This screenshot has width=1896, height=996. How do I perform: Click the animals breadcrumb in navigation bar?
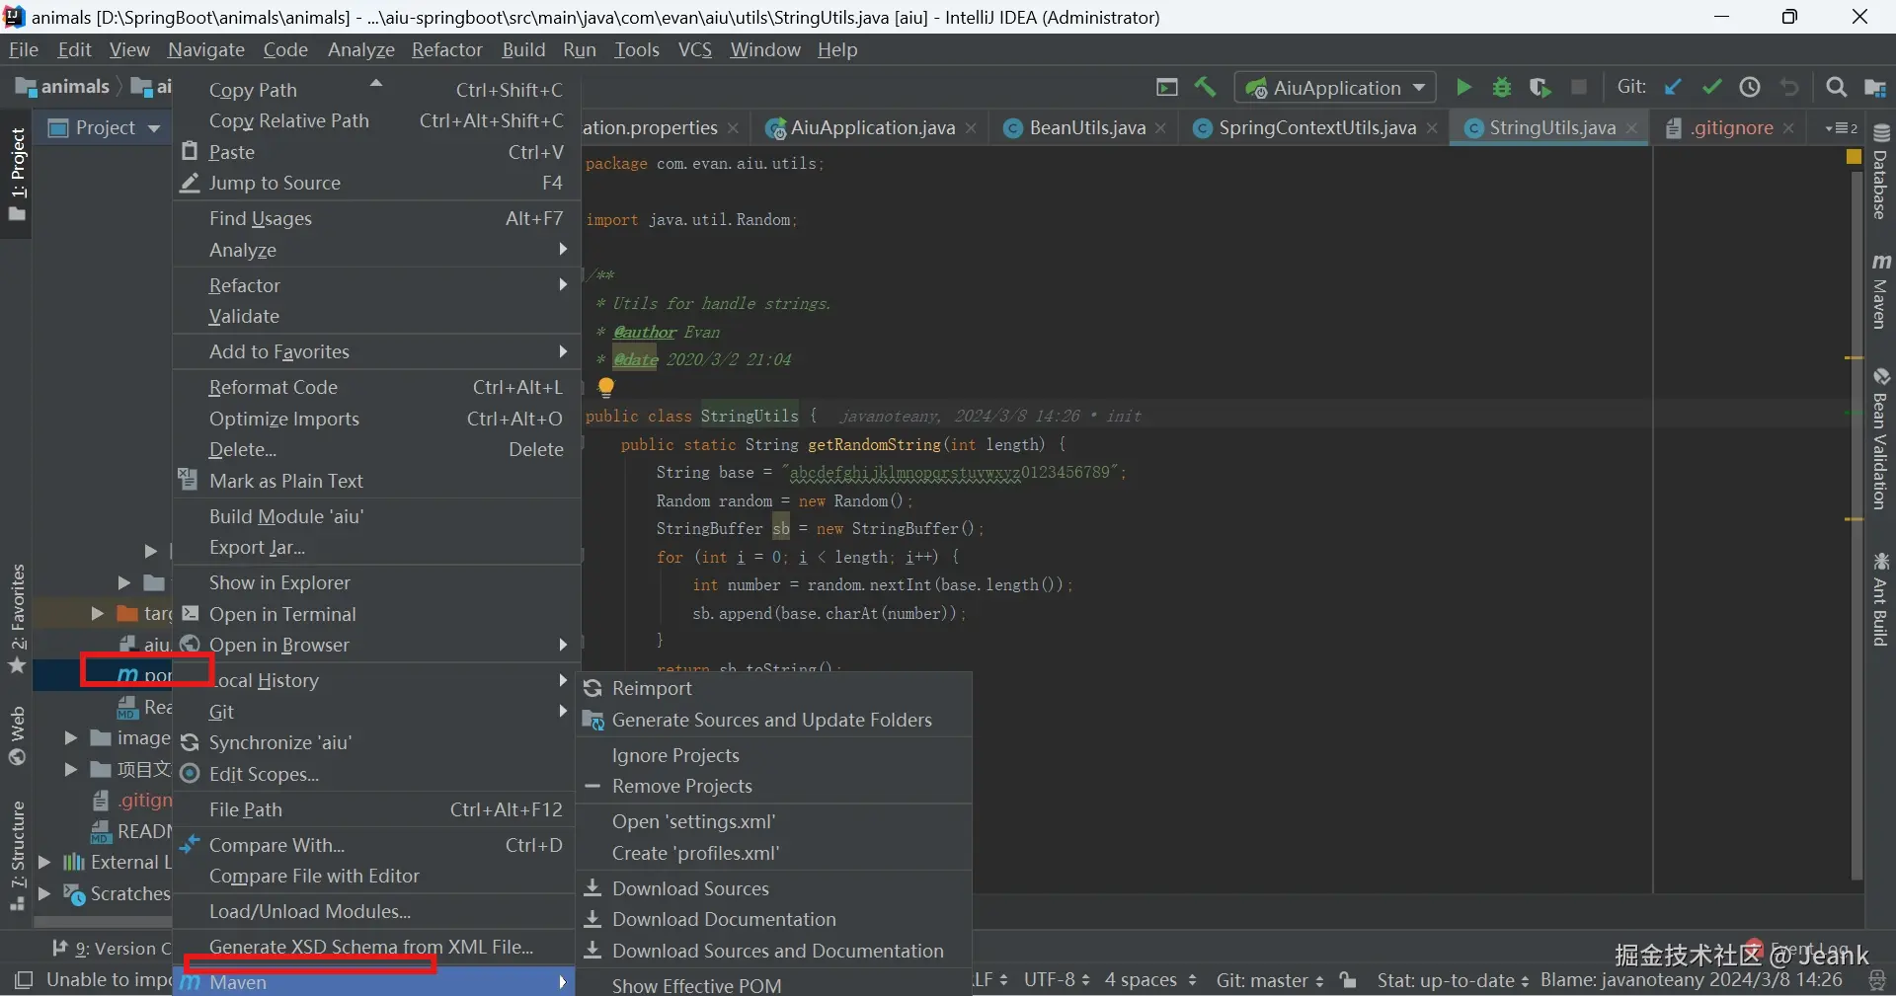tap(63, 87)
